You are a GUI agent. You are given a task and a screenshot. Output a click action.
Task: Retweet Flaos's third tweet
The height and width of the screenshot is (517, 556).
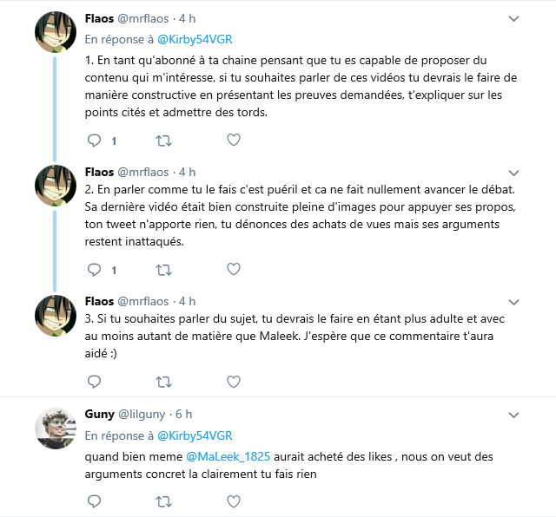point(162,381)
